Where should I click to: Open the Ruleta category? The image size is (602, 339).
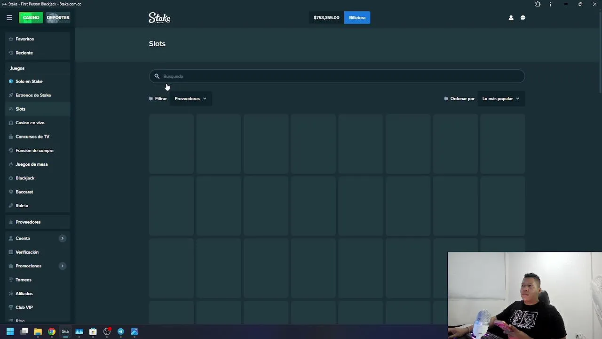(38, 206)
